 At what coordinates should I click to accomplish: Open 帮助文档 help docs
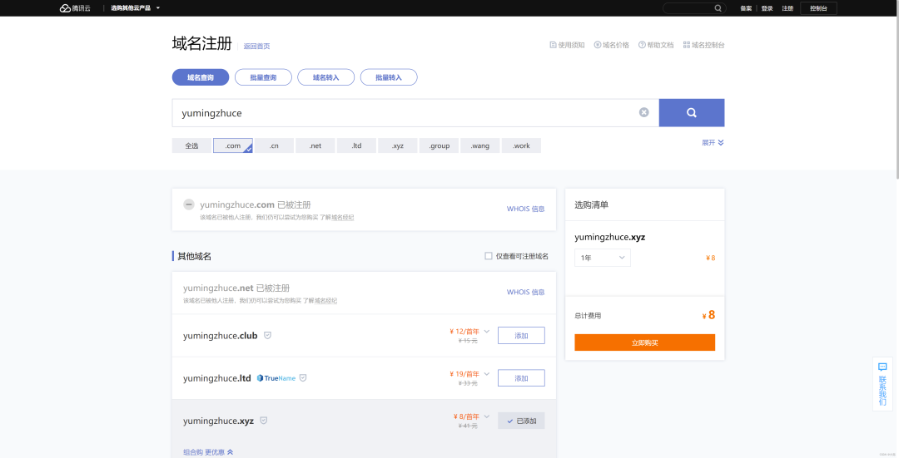(x=656, y=45)
